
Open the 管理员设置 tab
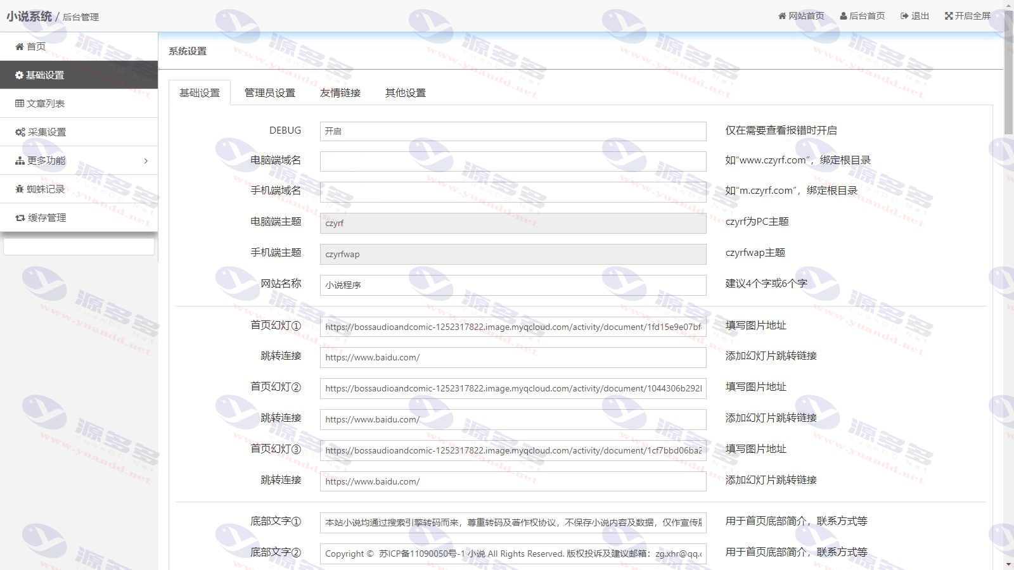270,92
